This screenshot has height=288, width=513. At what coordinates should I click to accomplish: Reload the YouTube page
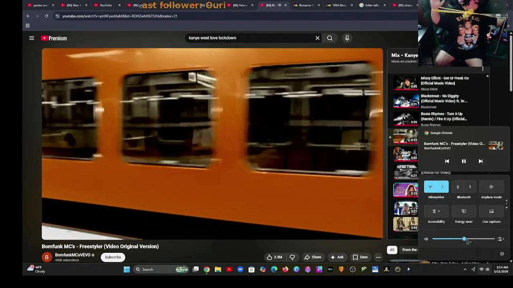pyautogui.click(x=46, y=16)
